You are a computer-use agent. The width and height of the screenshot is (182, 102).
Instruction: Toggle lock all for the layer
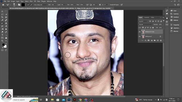click(x=153, y=27)
